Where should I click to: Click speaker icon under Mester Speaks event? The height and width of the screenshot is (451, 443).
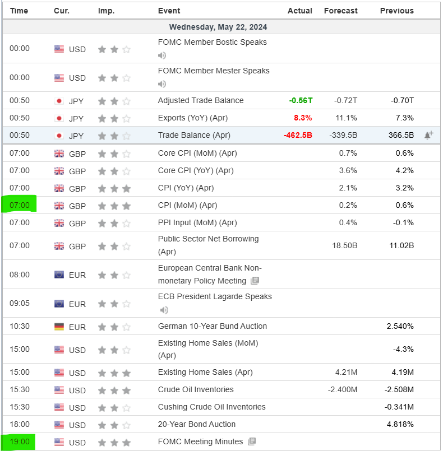[x=162, y=84]
